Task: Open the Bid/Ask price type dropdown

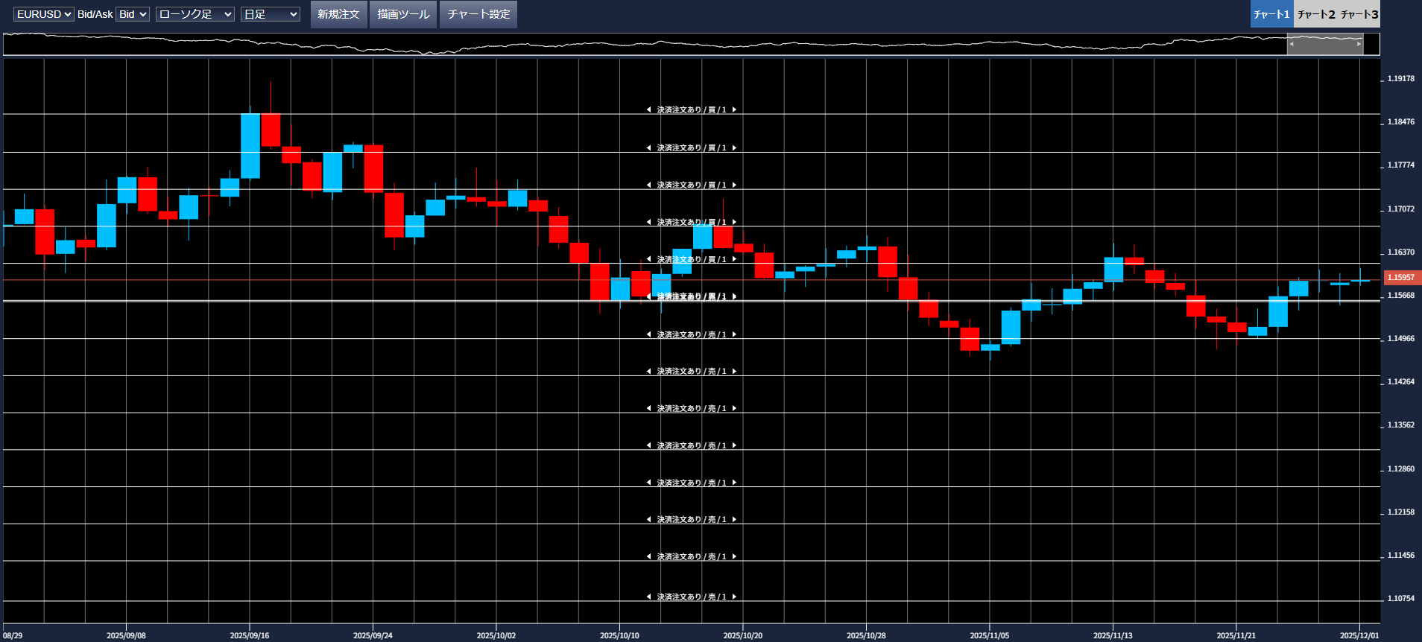Action: 133,14
